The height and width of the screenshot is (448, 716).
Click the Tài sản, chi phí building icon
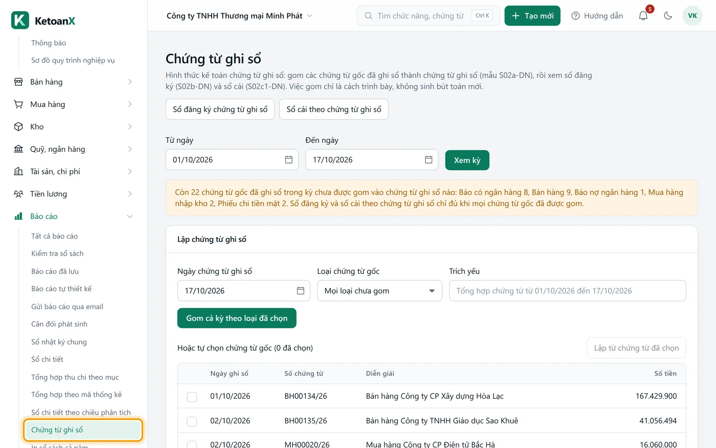pyautogui.click(x=18, y=172)
